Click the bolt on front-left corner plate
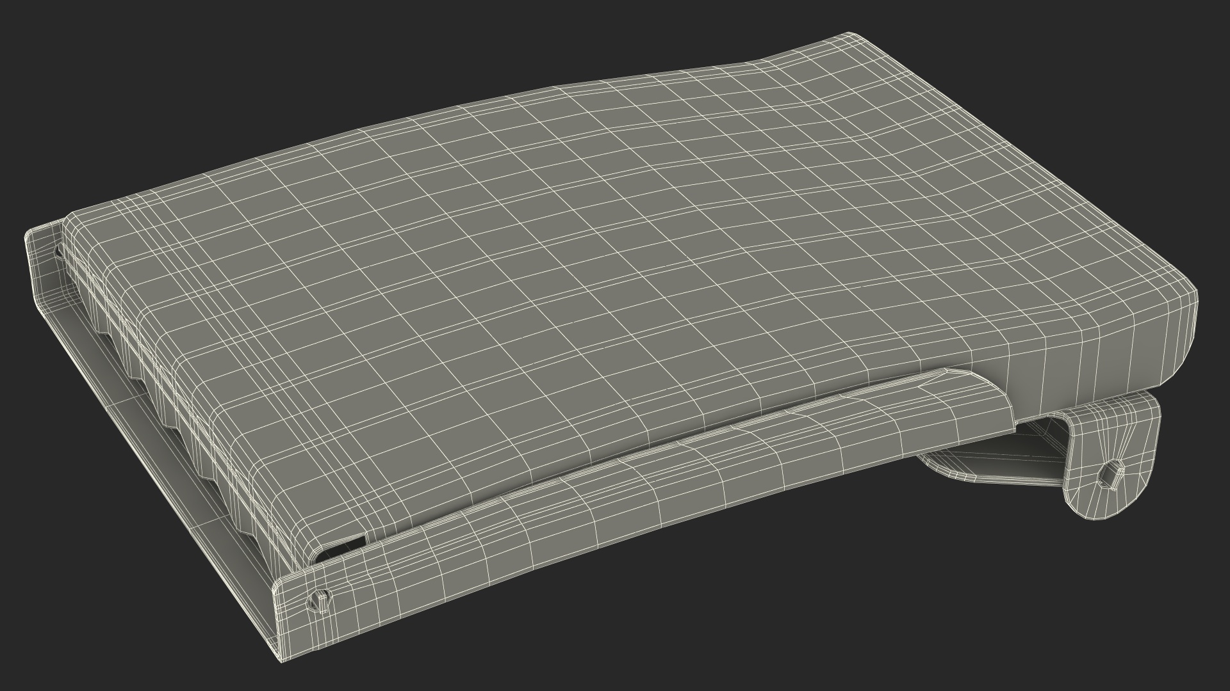This screenshot has height=691, width=1230. pyautogui.click(x=320, y=601)
